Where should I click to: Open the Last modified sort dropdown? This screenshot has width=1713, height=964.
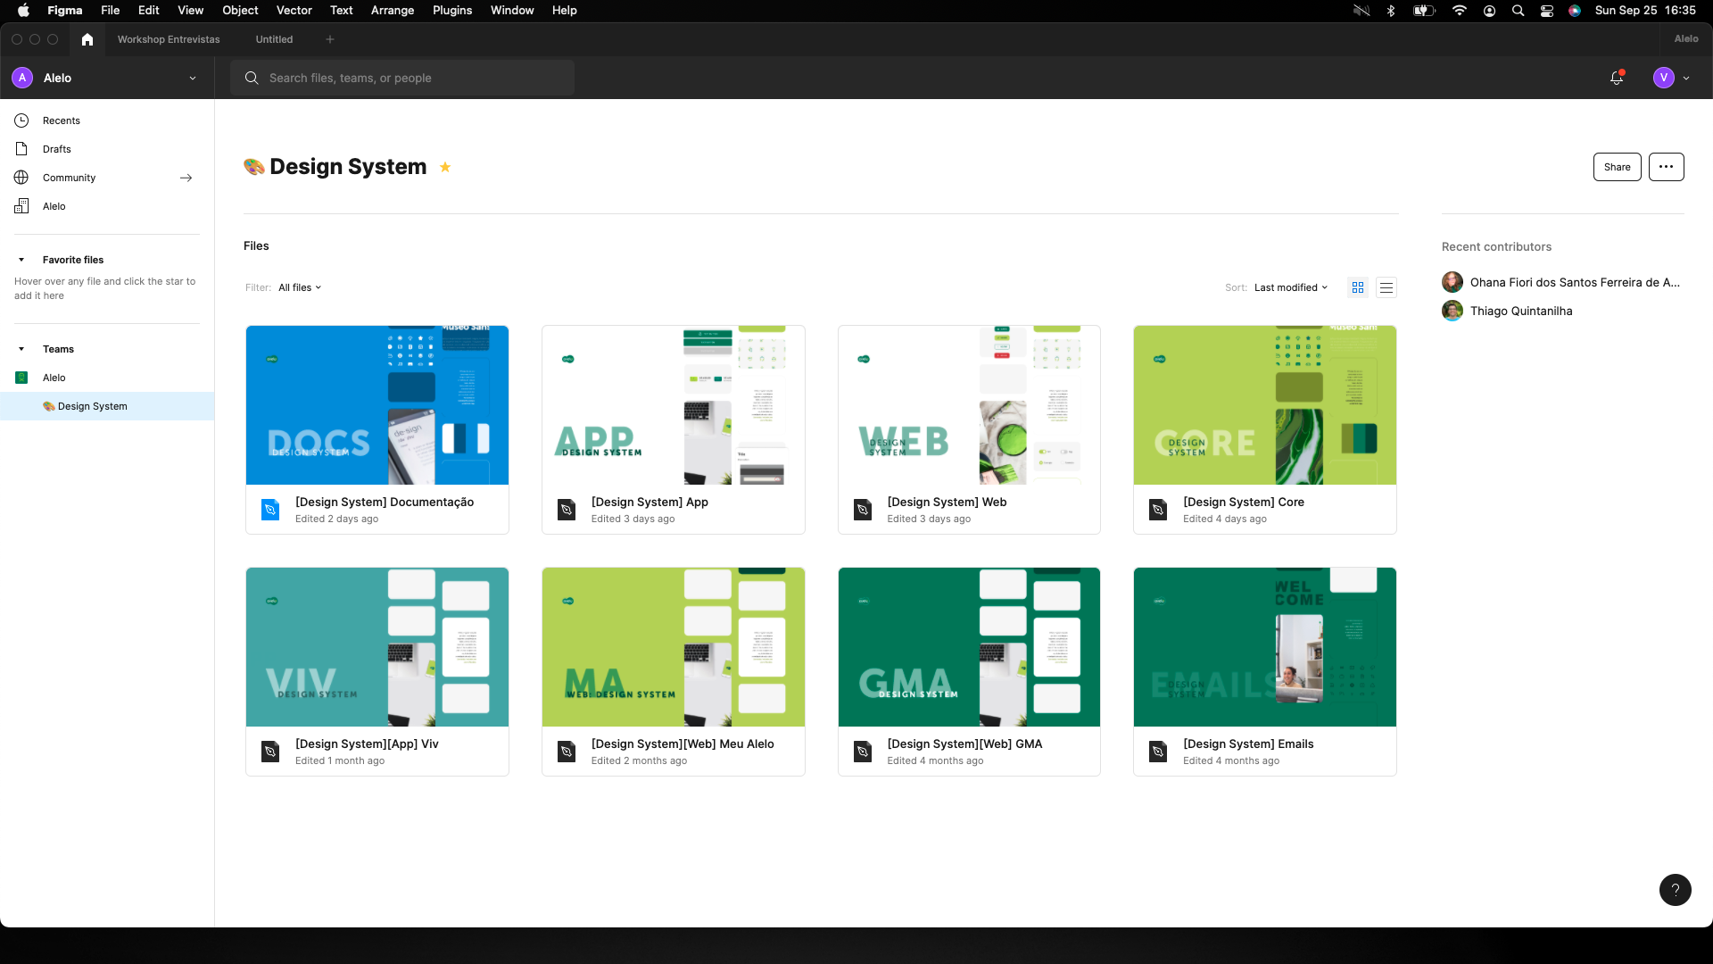pos(1290,287)
